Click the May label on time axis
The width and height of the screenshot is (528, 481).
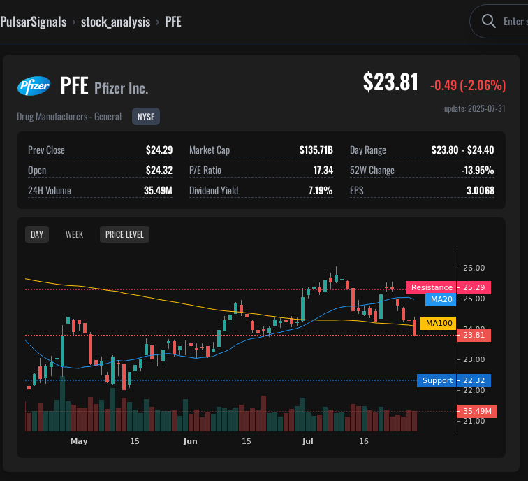point(79,441)
